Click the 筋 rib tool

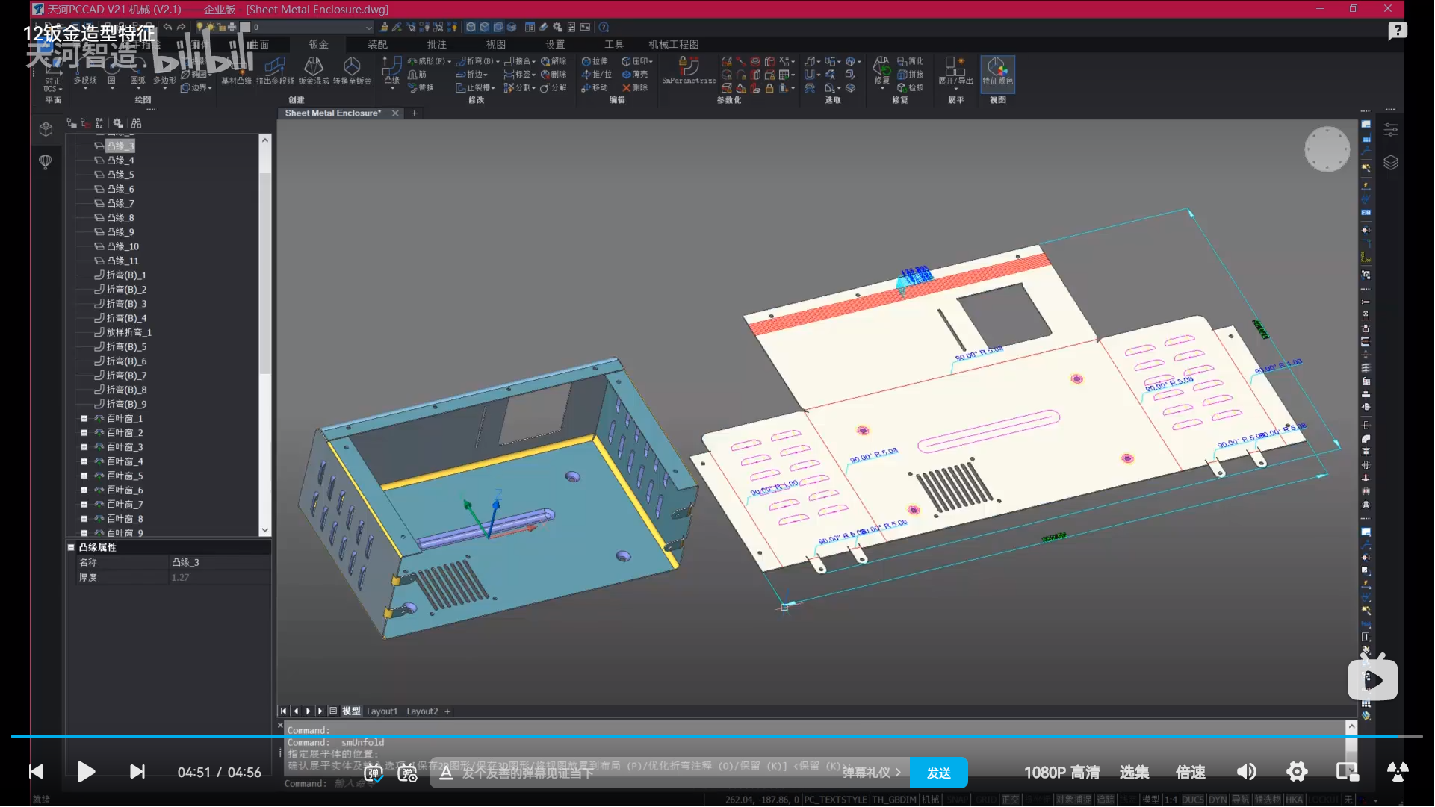click(418, 75)
